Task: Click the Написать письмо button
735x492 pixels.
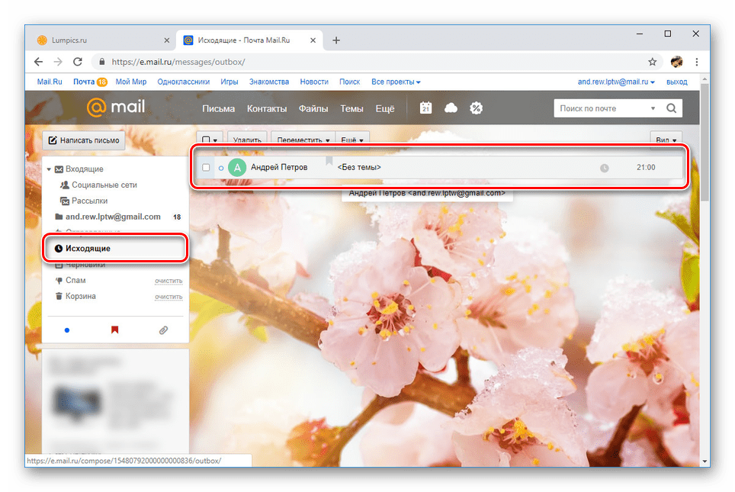Action: tap(84, 140)
